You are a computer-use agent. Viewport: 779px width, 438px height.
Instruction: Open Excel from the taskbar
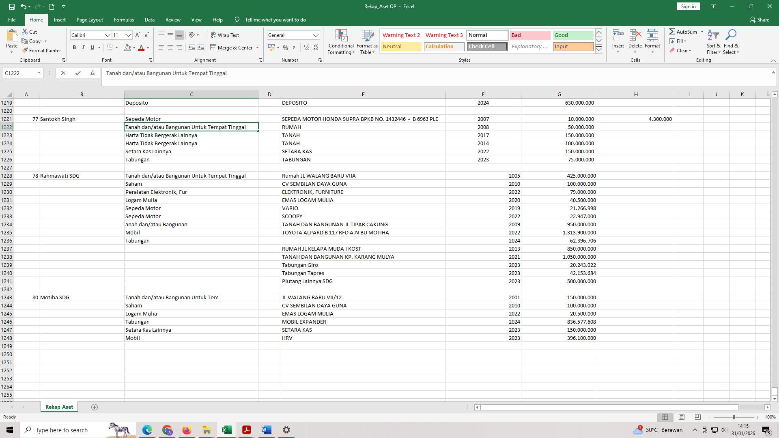[226, 429]
